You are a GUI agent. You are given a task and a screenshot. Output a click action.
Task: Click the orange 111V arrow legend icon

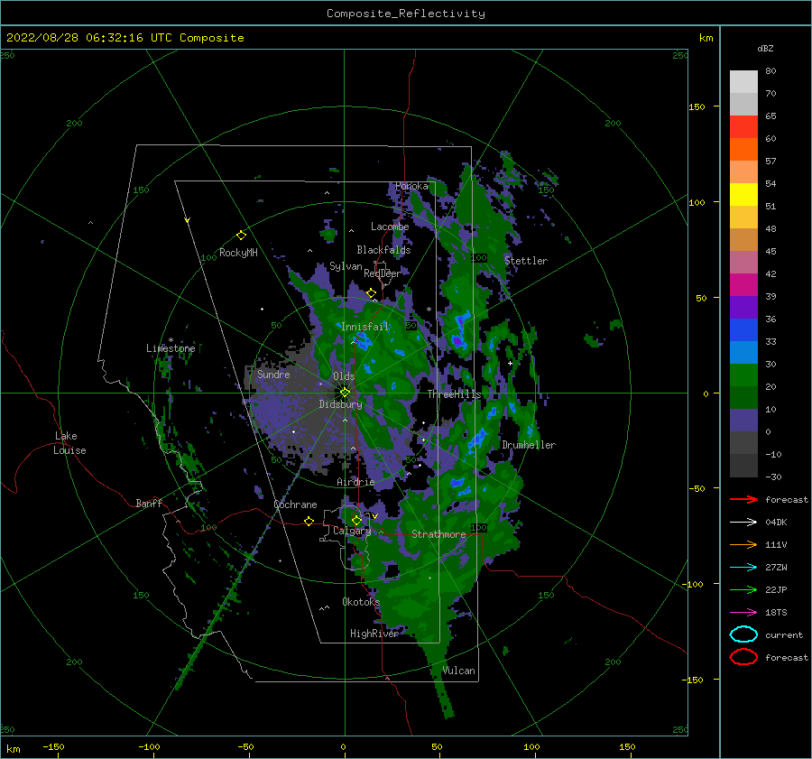743,544
